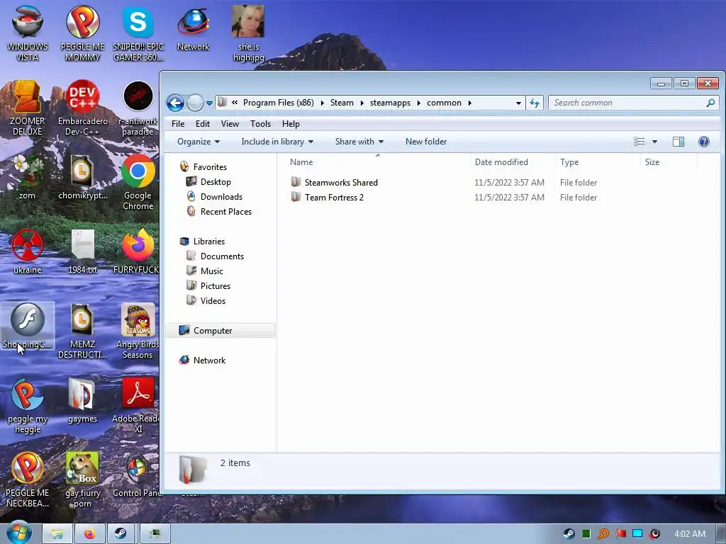
Task: Select the 1984.txt file
Action: pos(82,251)
